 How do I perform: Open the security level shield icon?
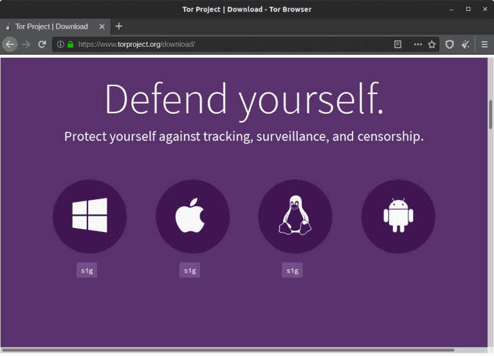pos(450,44)
